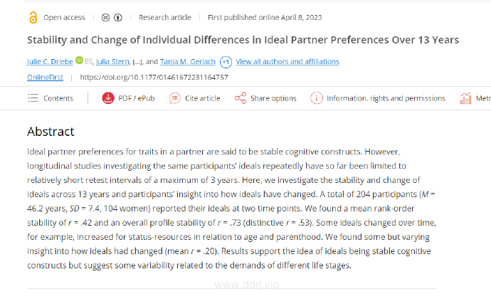Click the attribution person license icon
491x299 pixels.
[x=117, y=18]
